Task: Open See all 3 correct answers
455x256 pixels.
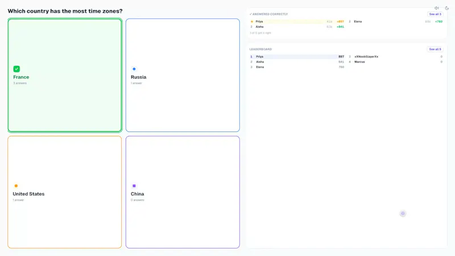Action: 435,14
